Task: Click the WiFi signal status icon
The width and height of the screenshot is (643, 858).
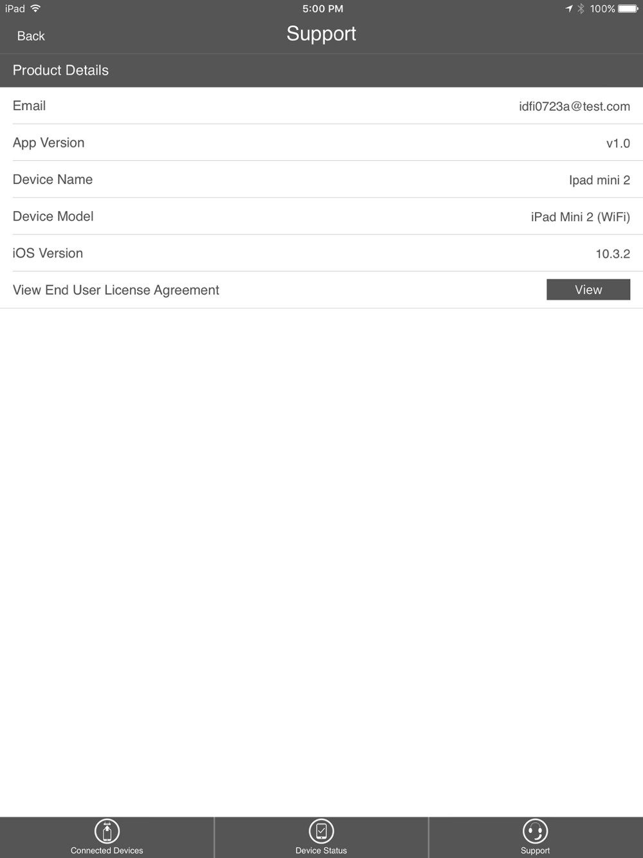Action: pyautogui.click(x=35, y=8)
